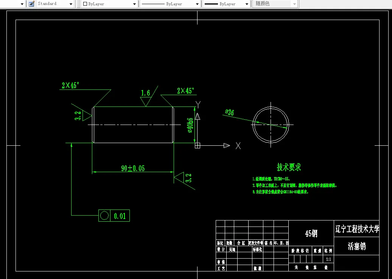Select the 1:1 scale value

coord(328,259)
